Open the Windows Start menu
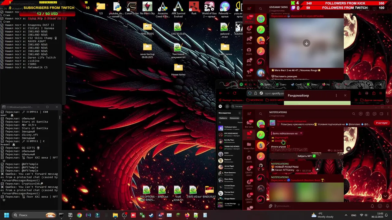The image size is (392, 220). [6, 215]
